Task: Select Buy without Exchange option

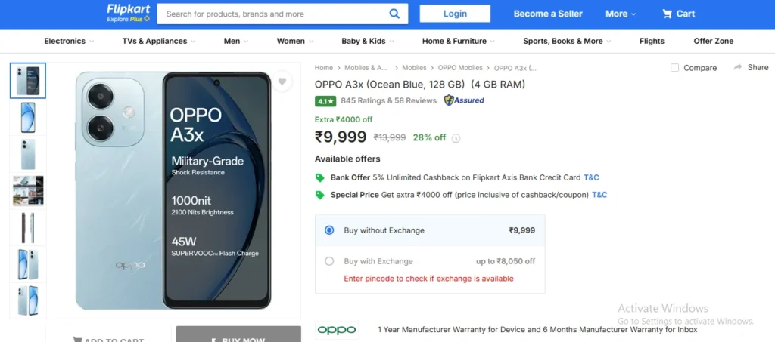Action: [x=329, y=230]
